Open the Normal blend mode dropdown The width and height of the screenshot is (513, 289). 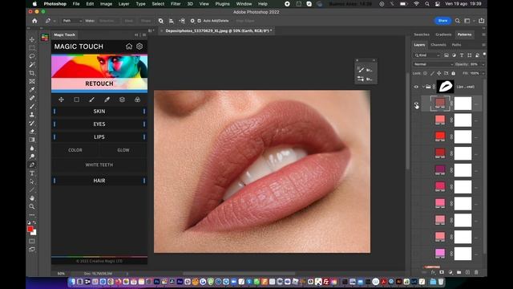(433, 64)
